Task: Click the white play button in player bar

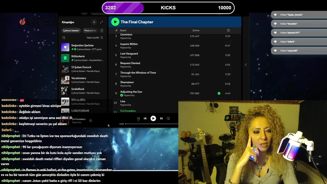Action: click(153, 118)
